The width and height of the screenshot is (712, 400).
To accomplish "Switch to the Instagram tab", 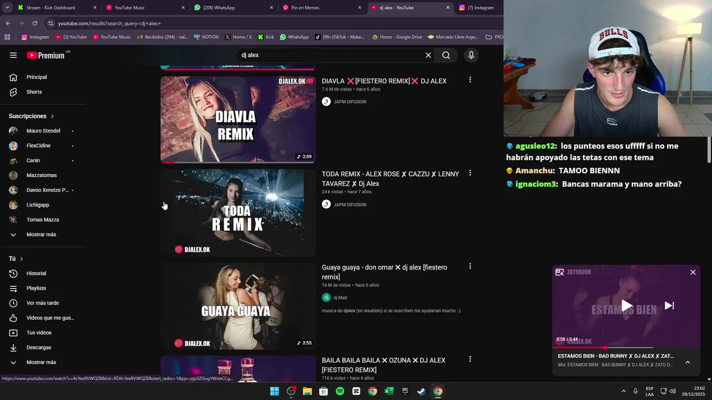I will tap(478, 8).
